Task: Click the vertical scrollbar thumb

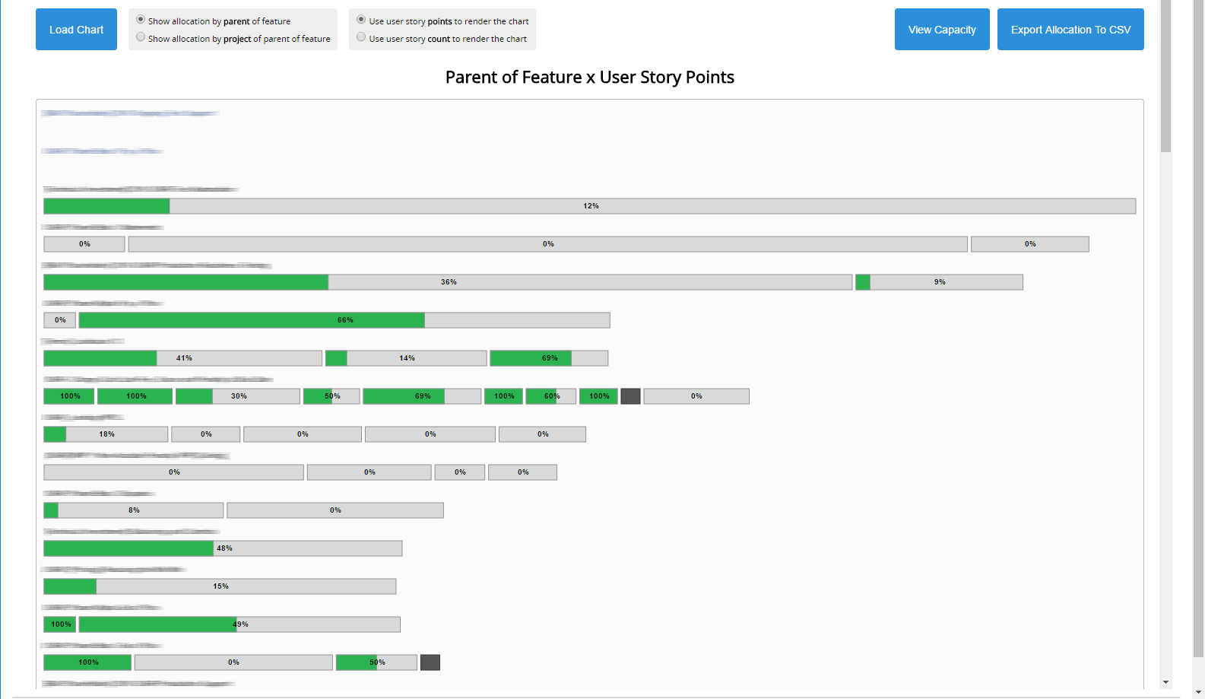Action: point(1165,76)
